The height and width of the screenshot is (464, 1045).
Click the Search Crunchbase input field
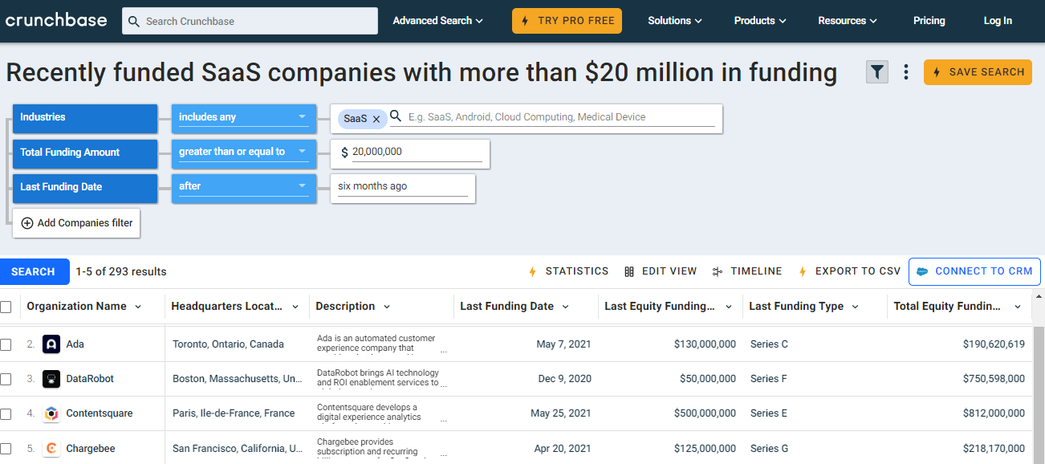point(250,21)
